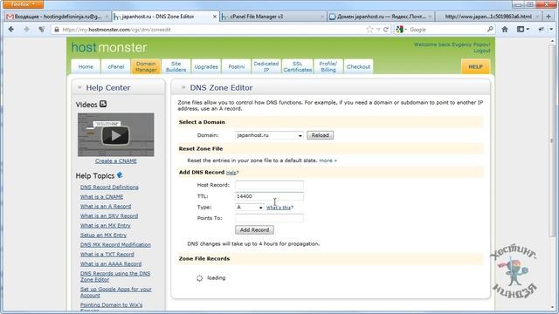
Task: Click the more link under Reset Zone File
Action: click(328, 160)
